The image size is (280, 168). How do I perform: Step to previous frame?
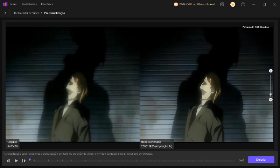pyautogui.click(x=8, y=161)
